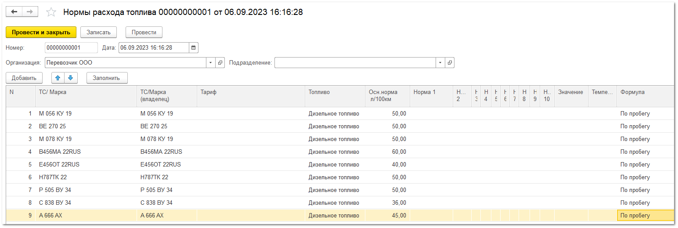Open the calendar picker for Дата
The height and width of the screenshot is (228, 678).
[x=194, y=47]
